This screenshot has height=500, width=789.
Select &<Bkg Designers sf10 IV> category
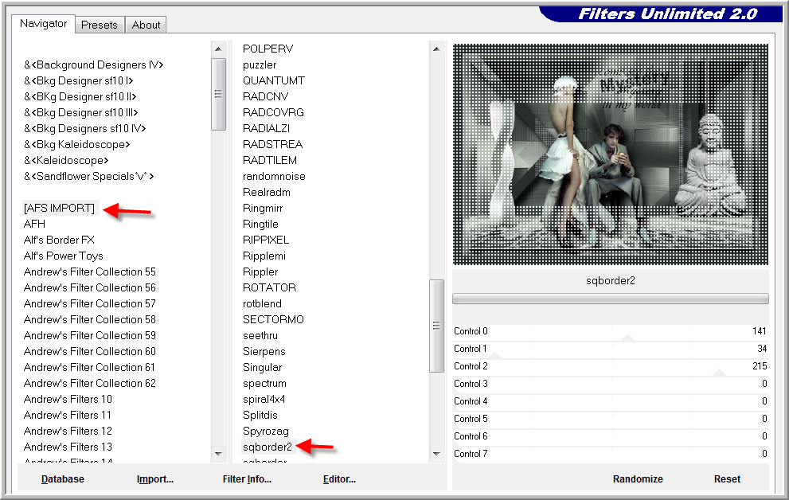[84, 129]
